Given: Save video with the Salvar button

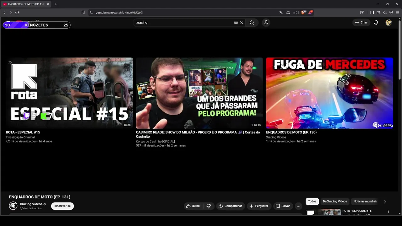Looking at the screenshot, I should [283, 206].
